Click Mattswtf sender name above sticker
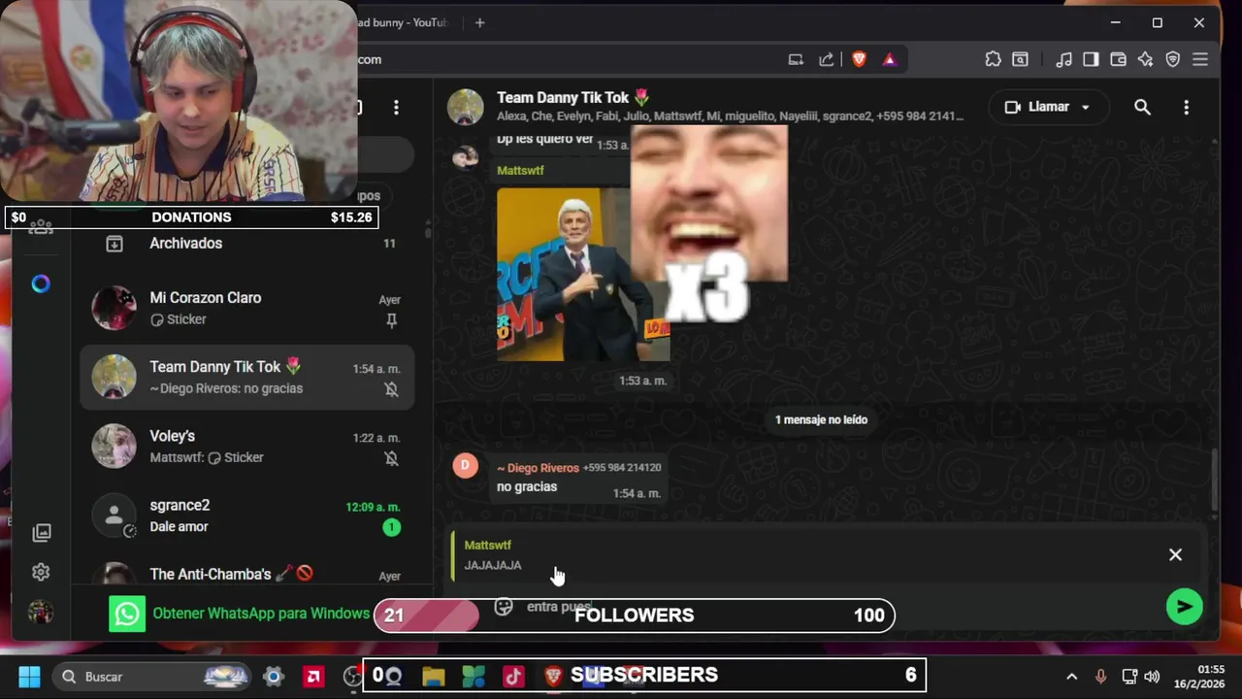1242x699 pixels. coord(520,171)
